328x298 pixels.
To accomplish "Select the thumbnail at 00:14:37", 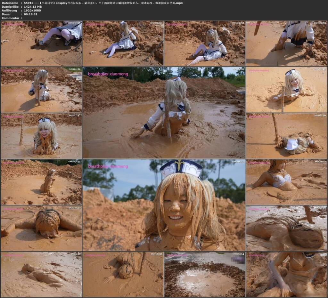I will (x=41, y=274).
